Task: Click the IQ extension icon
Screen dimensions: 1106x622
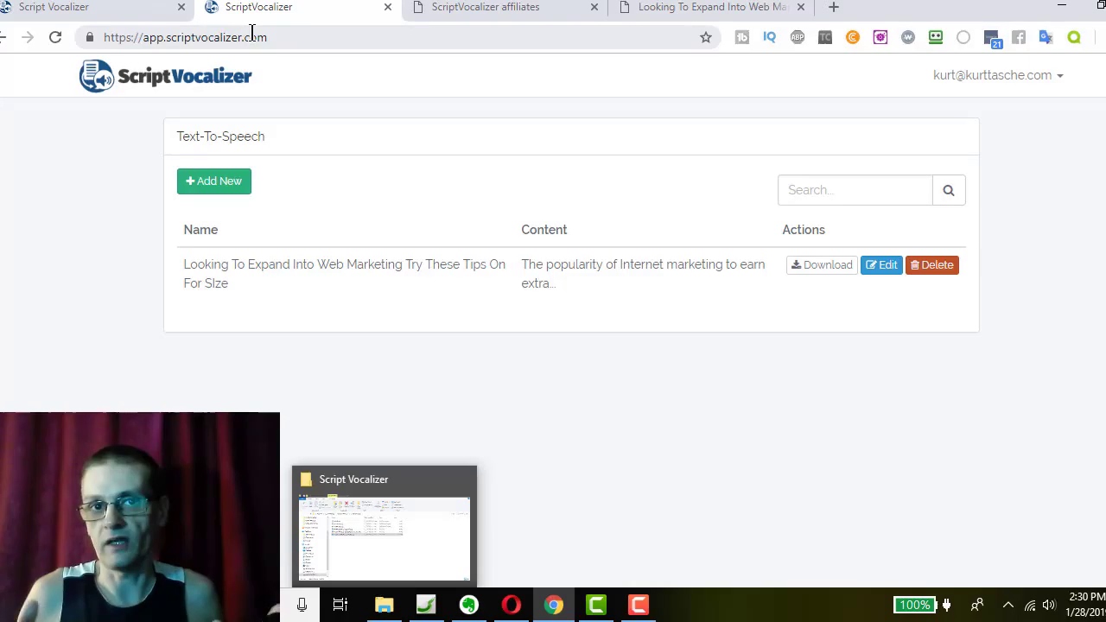Action: 770,37
